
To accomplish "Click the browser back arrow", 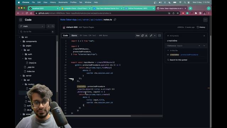I will [18, 13].
